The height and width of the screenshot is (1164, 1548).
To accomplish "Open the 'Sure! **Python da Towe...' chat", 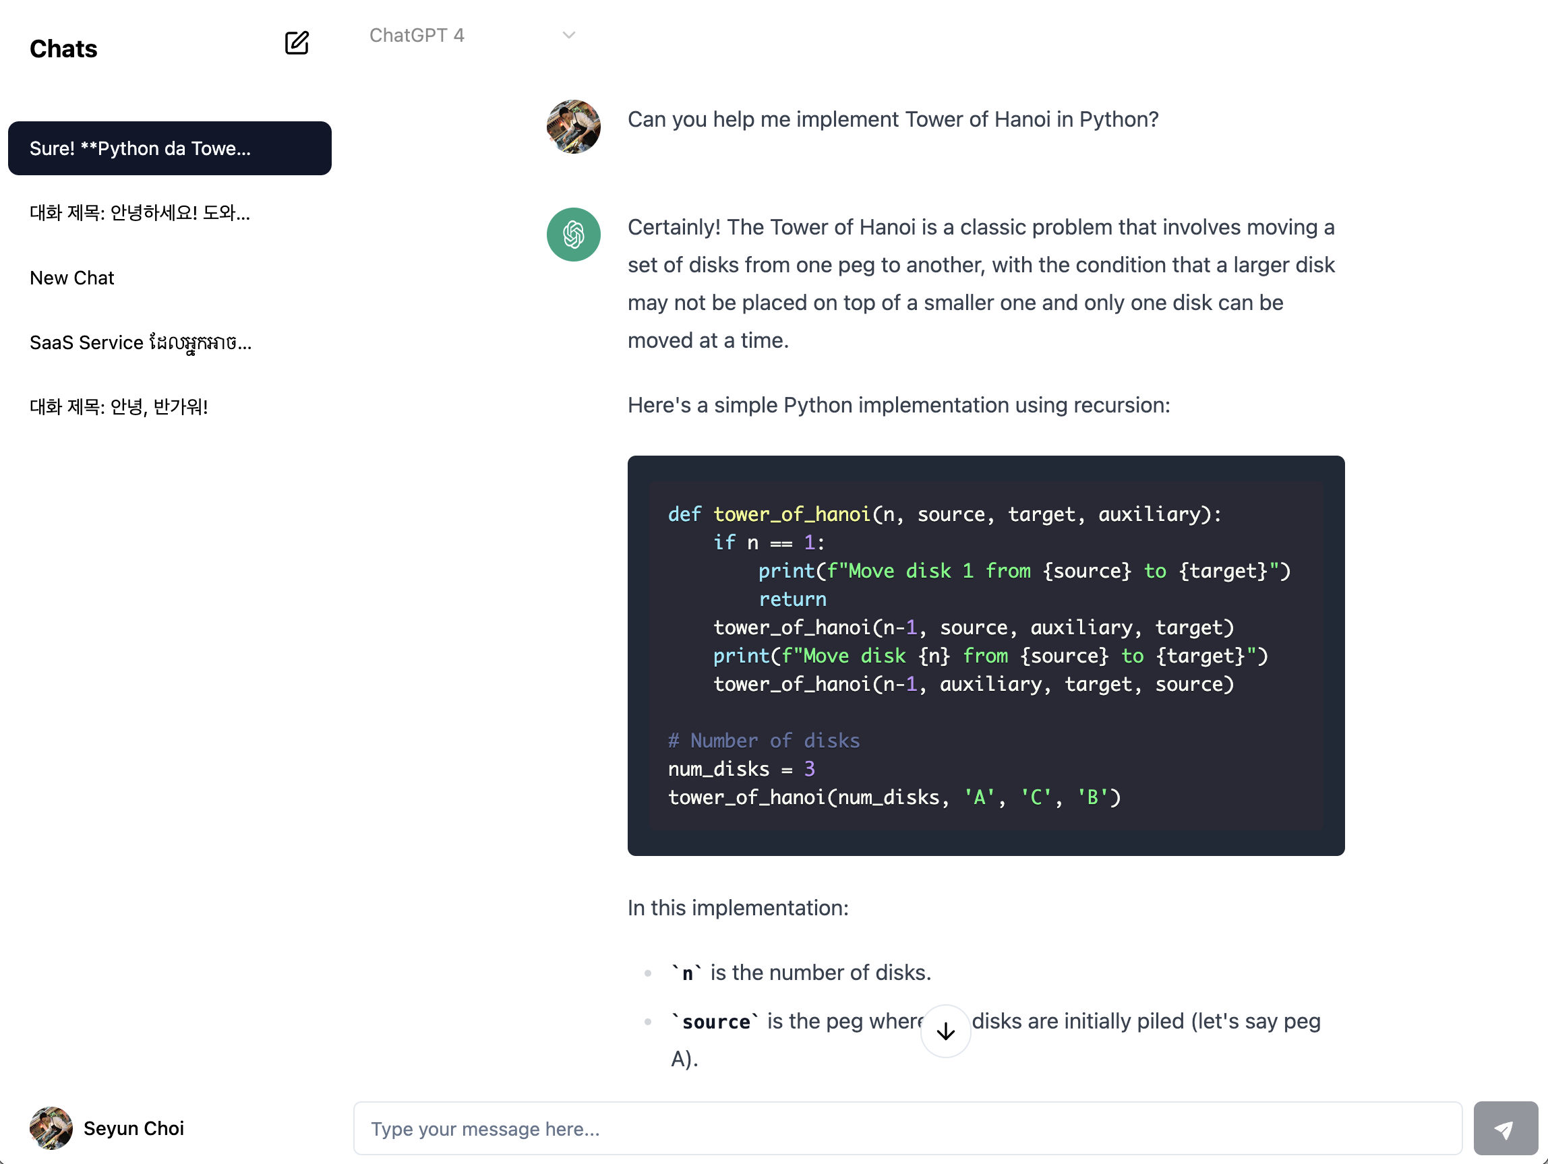I will coord(170,148).
